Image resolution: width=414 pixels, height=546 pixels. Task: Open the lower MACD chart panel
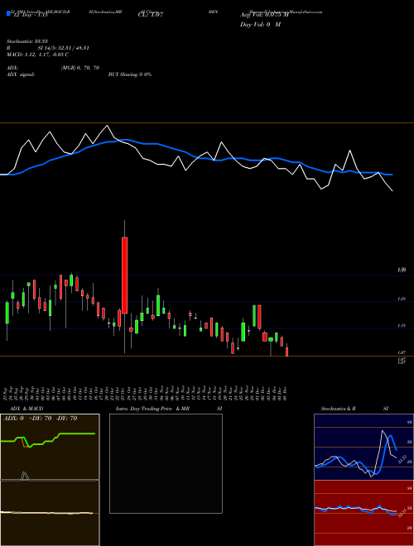click(50, 513)
